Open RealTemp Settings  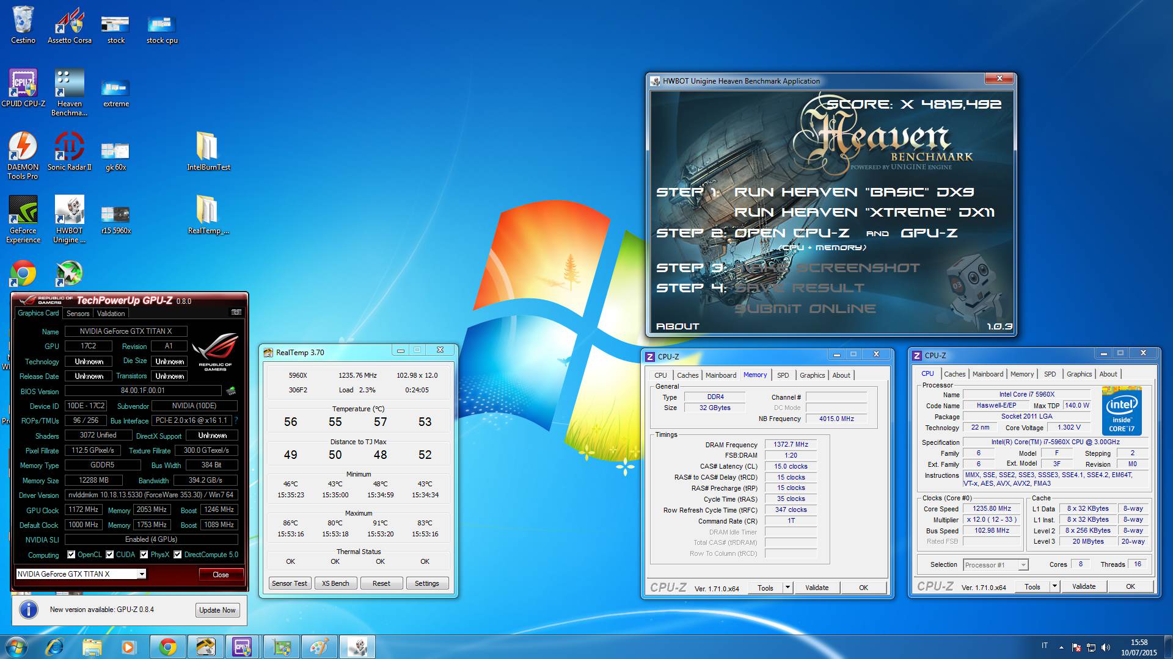pyautogui.click(x=427, y=583)
